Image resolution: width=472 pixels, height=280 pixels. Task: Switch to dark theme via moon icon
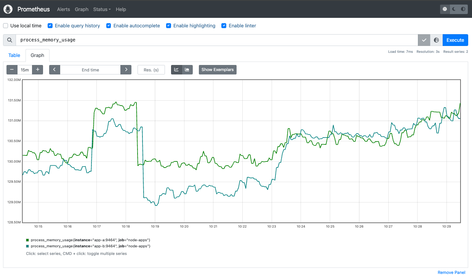pos(453,9)
